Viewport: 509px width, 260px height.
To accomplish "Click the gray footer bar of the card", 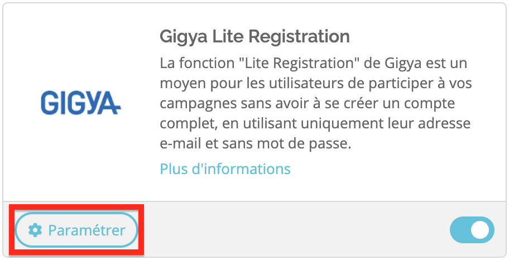I will tap(292, 230).
